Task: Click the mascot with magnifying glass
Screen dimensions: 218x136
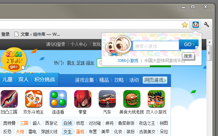Action: coord(118,46)
